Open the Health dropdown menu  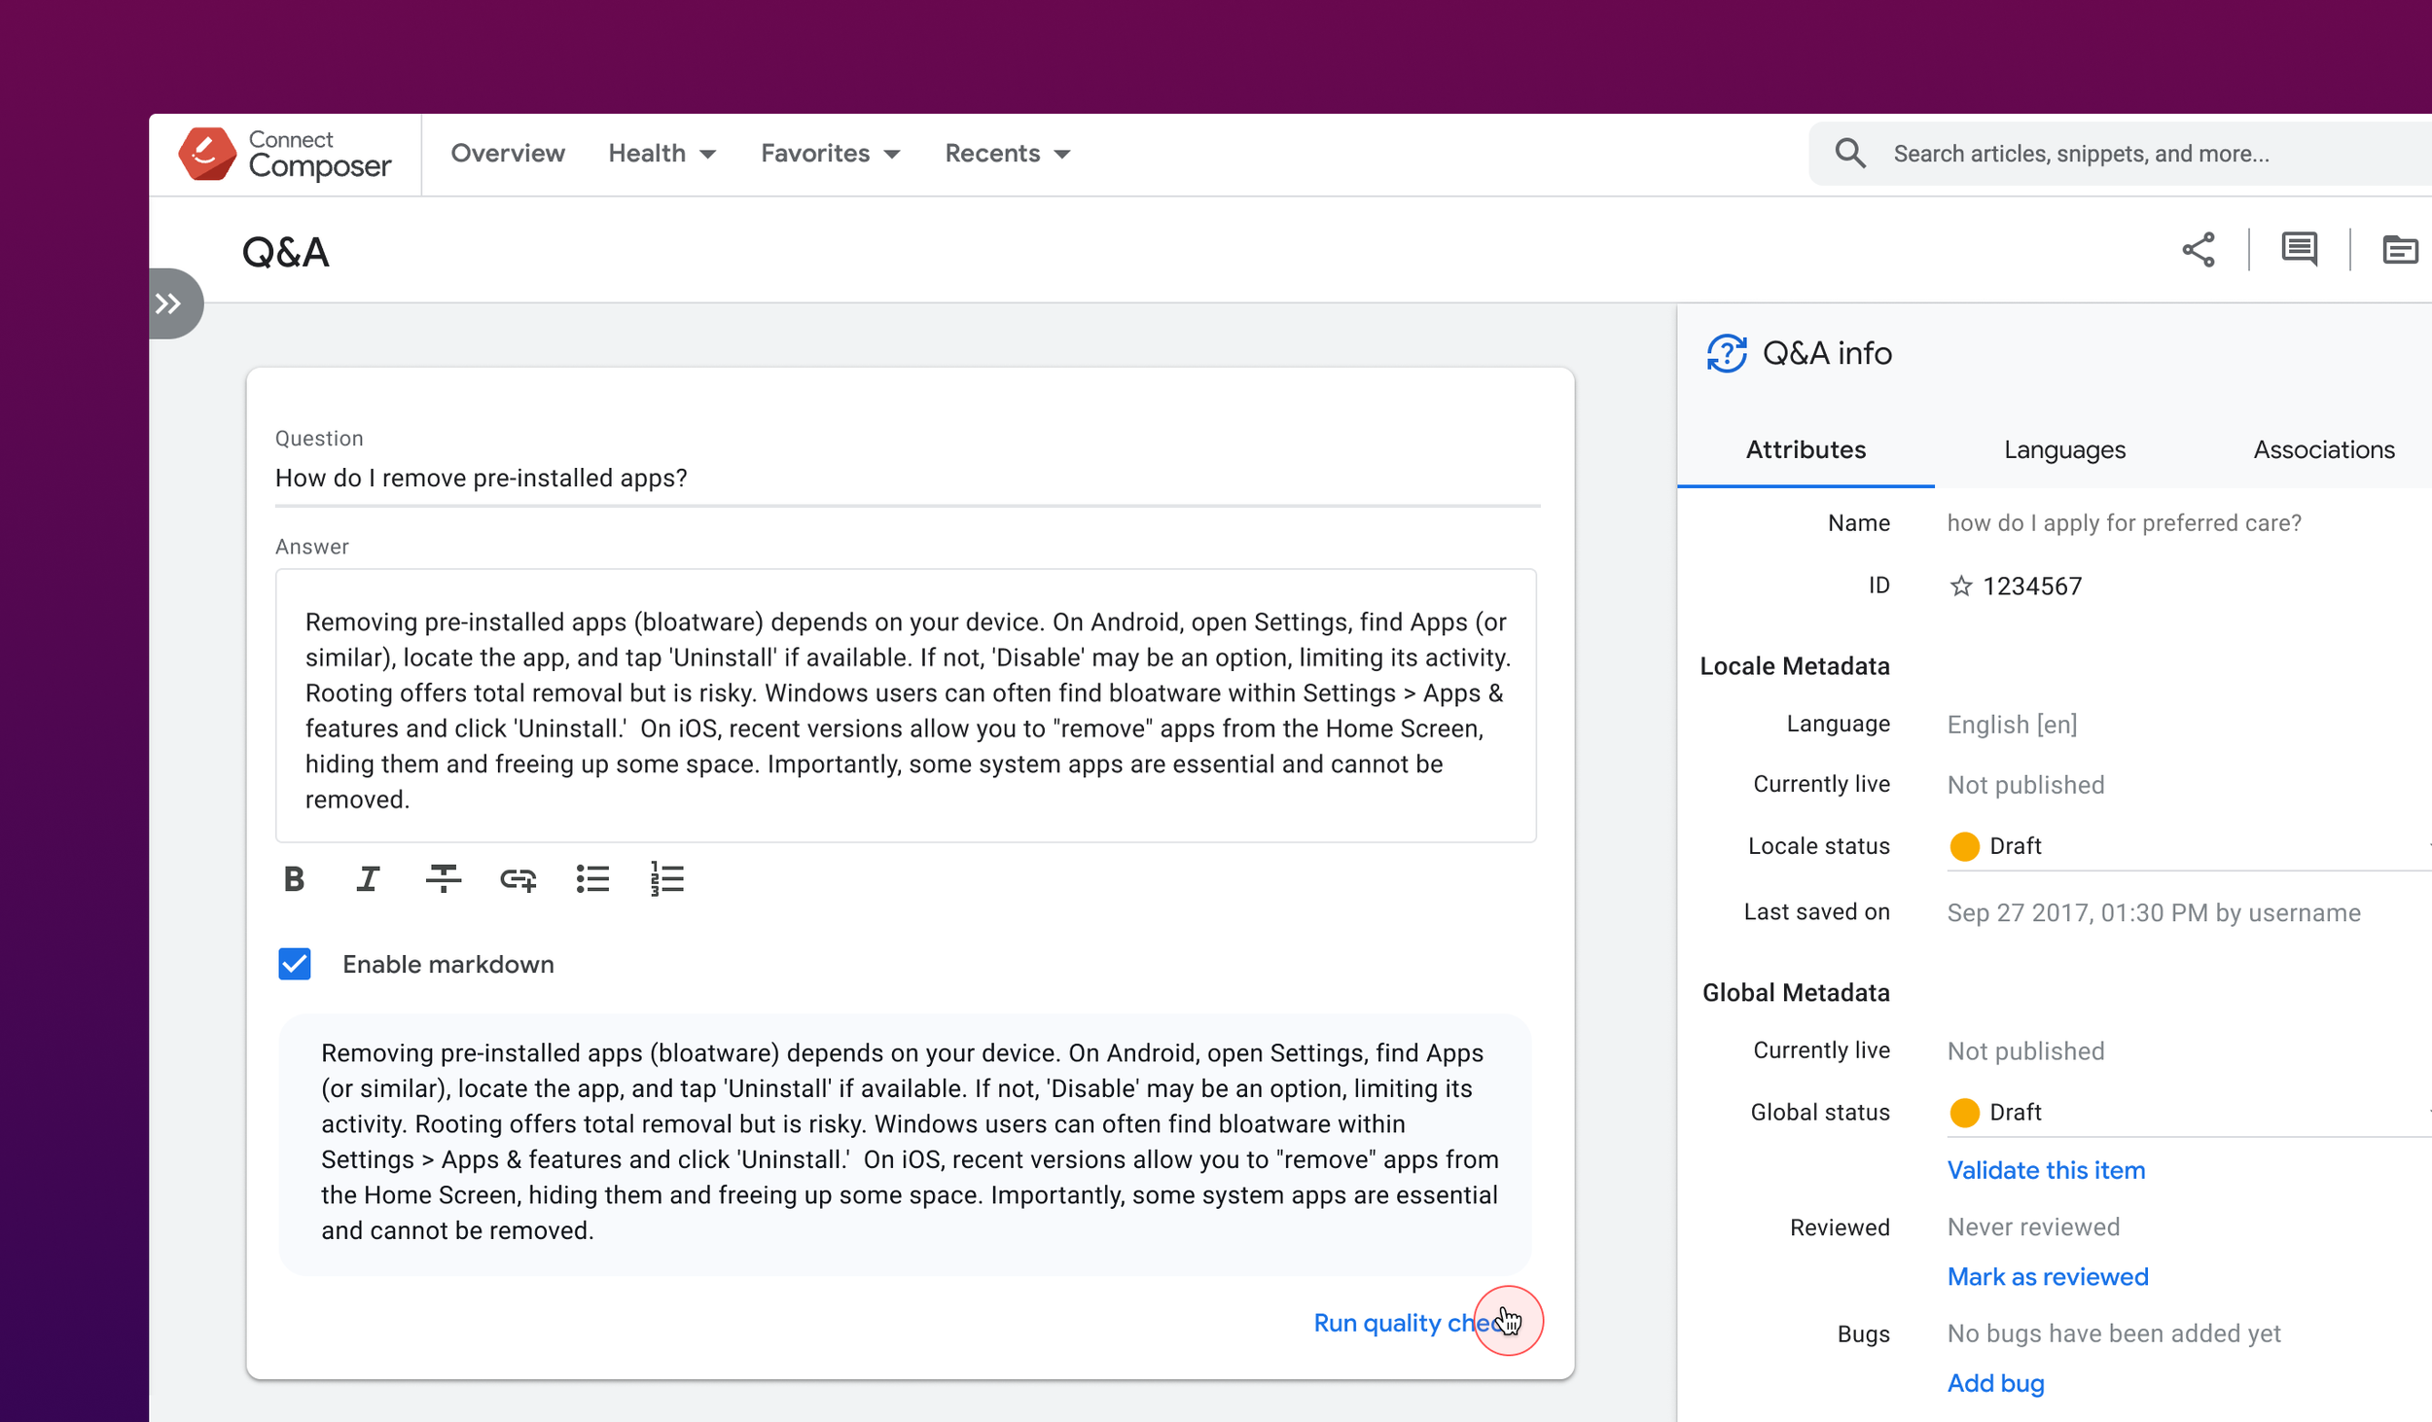(x=662, y=154)
